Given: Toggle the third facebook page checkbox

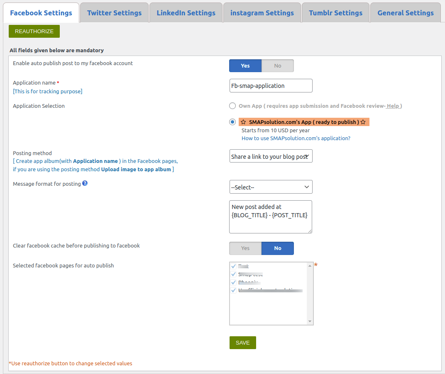Looking at the screenshot, I should click(234, 282).
